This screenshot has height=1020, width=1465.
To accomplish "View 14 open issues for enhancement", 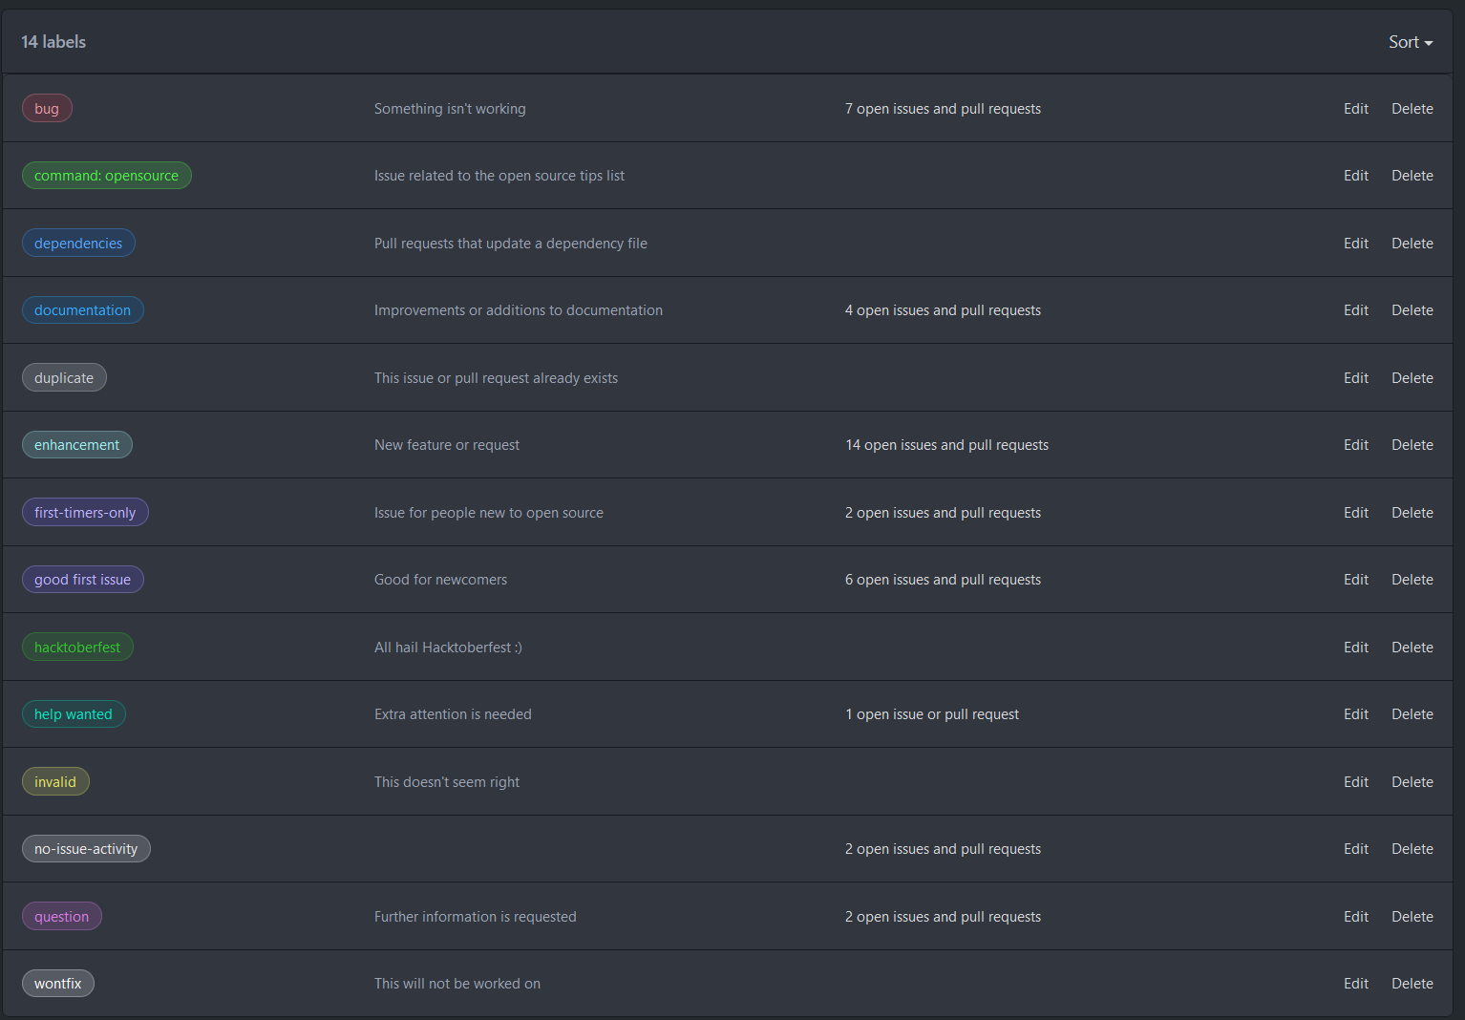I will point(946,445).
